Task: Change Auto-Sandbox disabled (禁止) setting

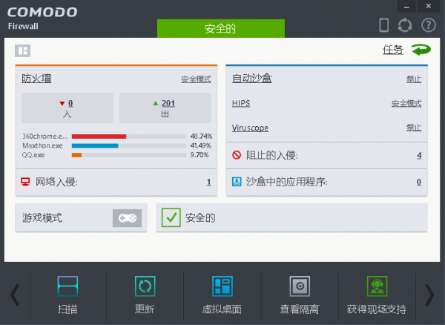Action: click(414, 79)
